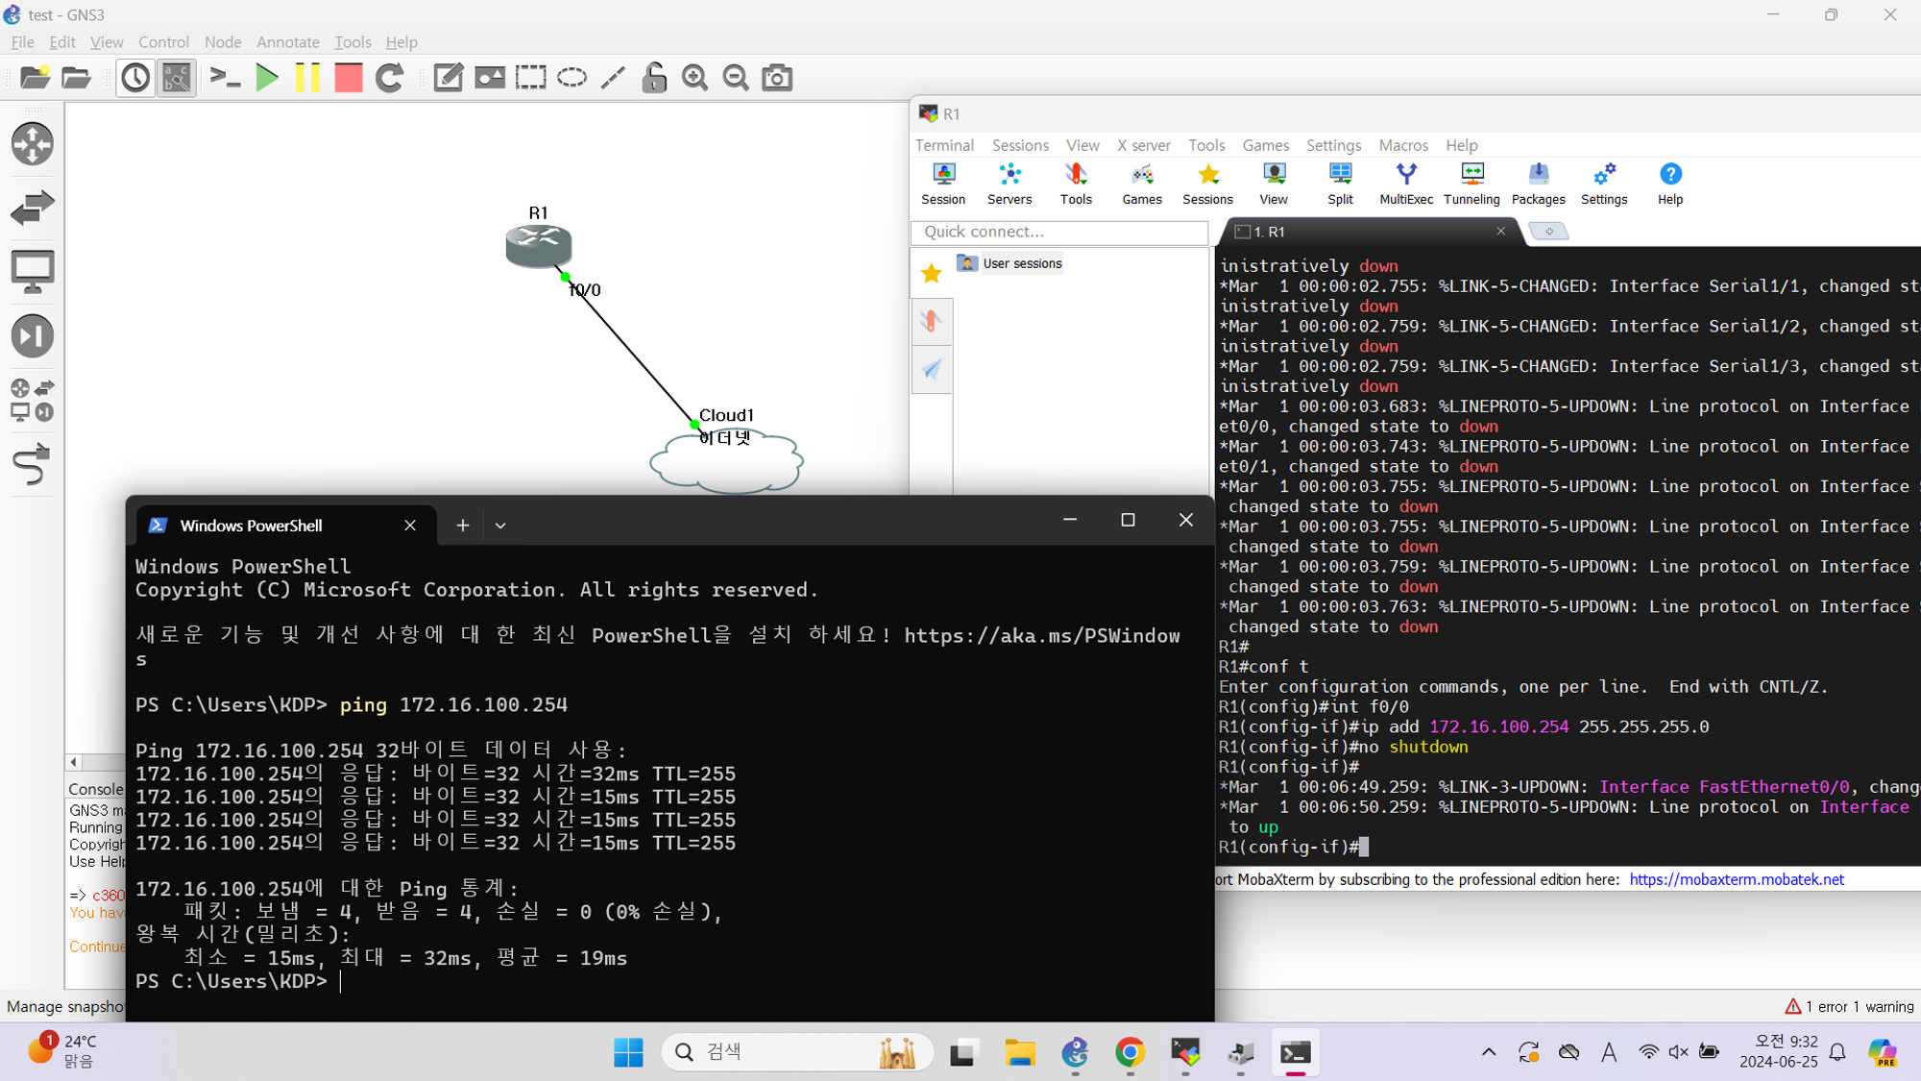Toggle the add a link tool
The height and width of the screenshot is (1081, 1921).
33,465
